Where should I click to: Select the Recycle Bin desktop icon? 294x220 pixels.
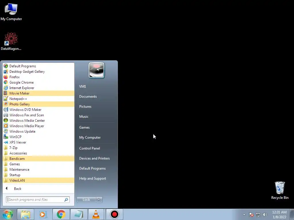point(280,190)
